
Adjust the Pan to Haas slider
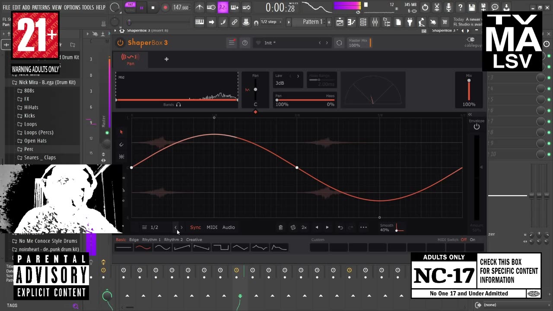click(x=305, y=100)
